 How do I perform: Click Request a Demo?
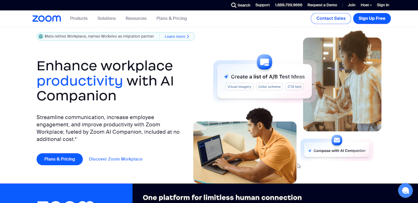pos(322,5)
